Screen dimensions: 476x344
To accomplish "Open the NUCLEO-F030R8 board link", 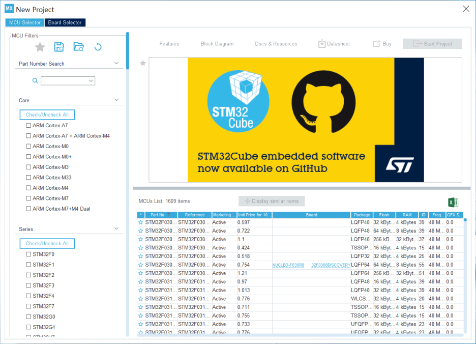I will [x=288, y=265].
